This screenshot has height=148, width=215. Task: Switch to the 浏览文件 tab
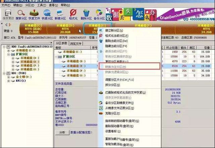[76, 44]
